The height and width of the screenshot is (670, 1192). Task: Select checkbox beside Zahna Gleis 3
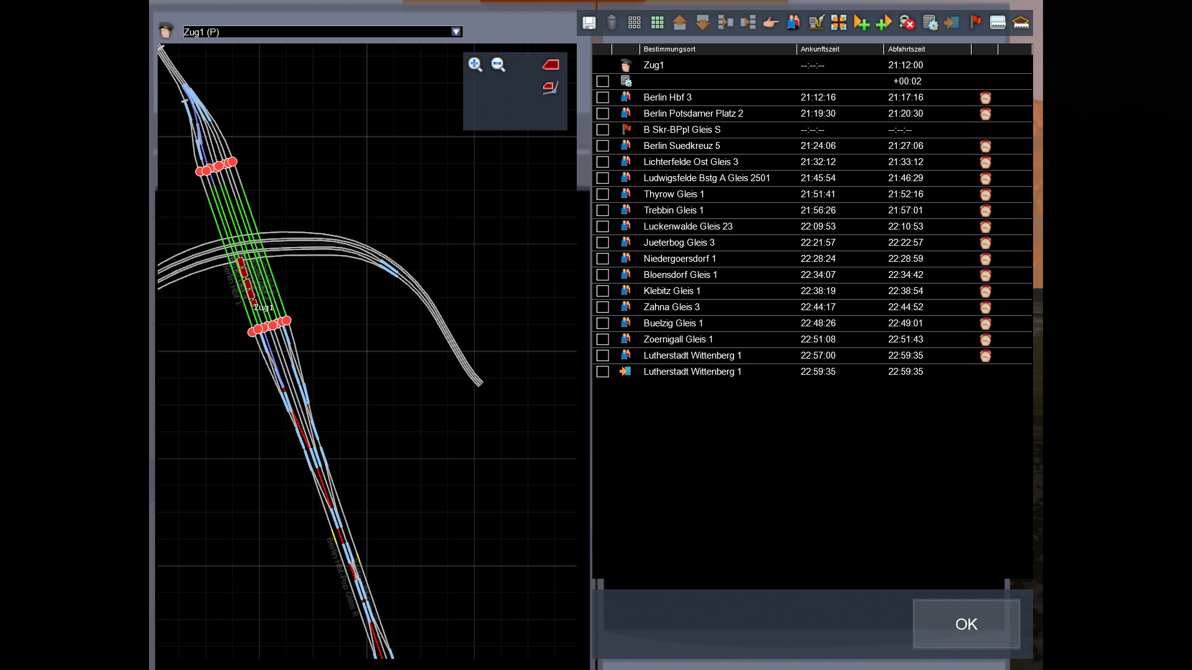pos(602,307)
